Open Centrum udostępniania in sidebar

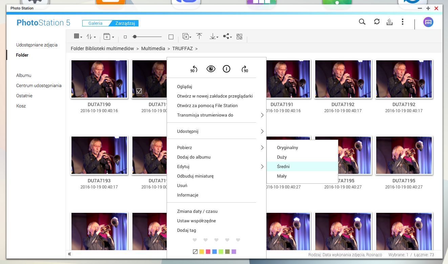click(39, 85)
